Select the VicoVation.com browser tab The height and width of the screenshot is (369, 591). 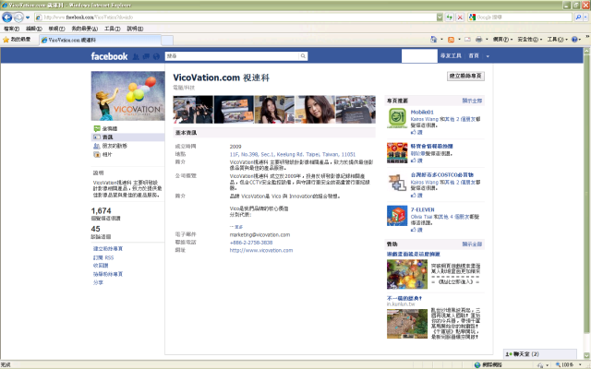pyautogui.click(x=100, y=40)
